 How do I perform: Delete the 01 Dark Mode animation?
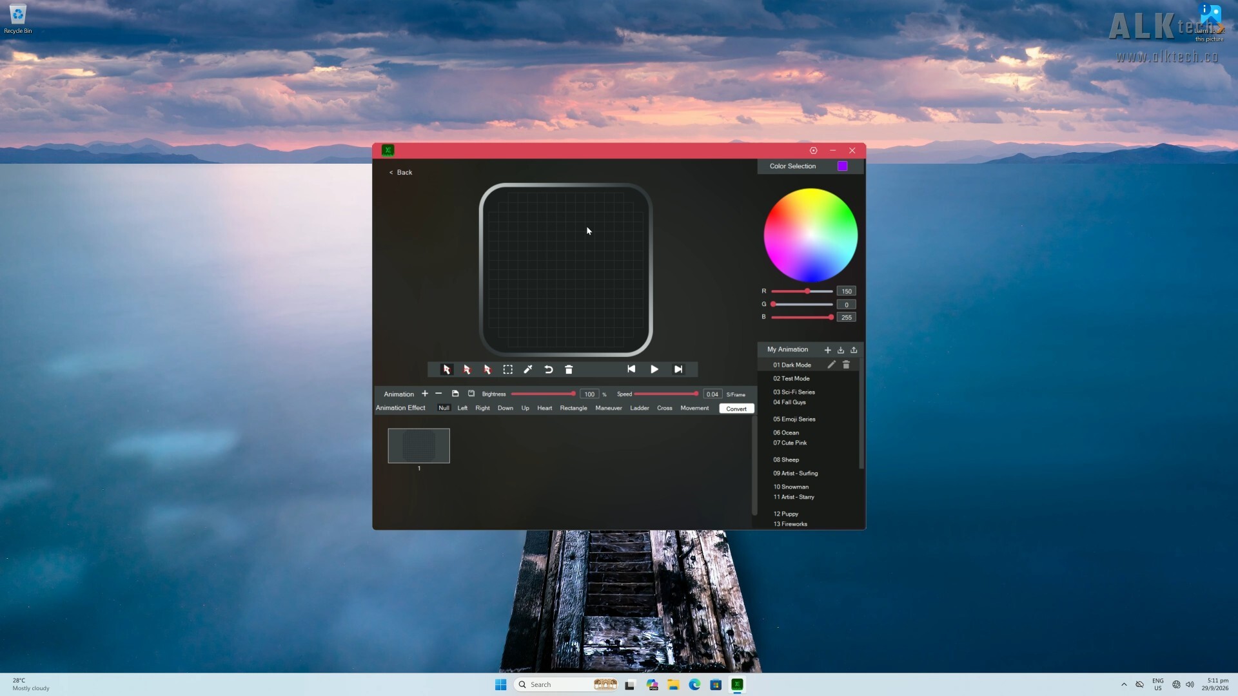coord(847,365)
